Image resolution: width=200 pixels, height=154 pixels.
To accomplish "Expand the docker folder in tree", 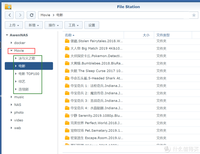I will 11,43.
